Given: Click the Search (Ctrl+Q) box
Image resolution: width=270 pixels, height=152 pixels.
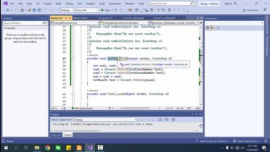Looking at the screenshot, I should click(x=172, y=3).
